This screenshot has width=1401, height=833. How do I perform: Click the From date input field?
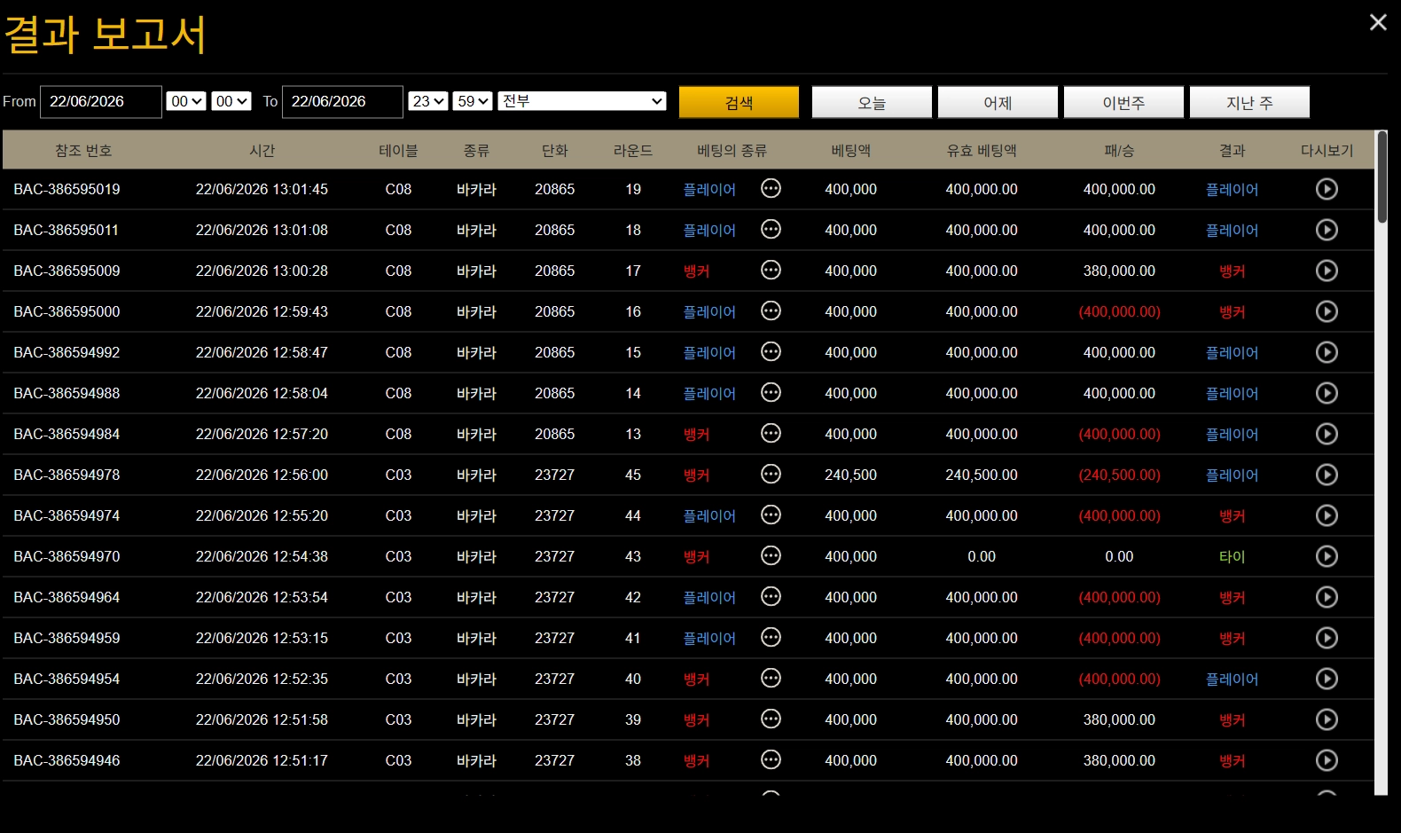[x=101, y=101]
